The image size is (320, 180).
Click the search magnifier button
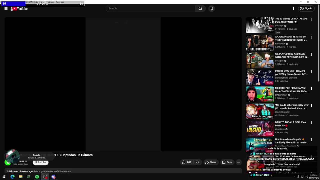pyautogui.click(x=200, y=8)
